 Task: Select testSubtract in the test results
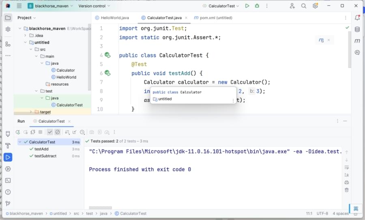[x=45, y=156]
